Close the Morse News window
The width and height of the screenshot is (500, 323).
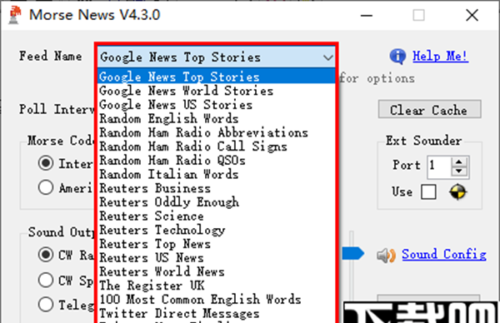point(472,15)
